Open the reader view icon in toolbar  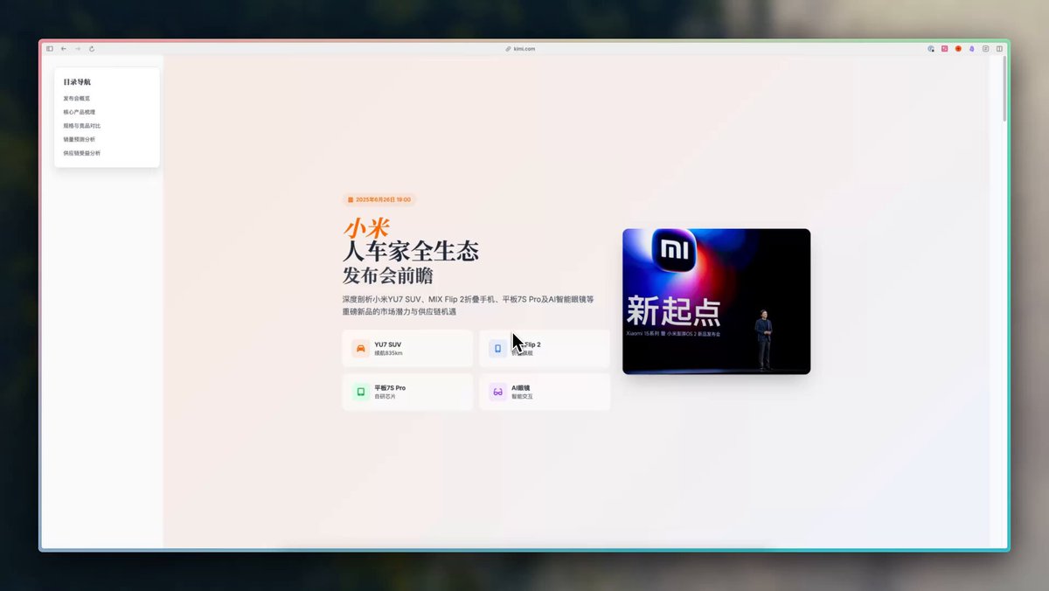click(986, 49)
